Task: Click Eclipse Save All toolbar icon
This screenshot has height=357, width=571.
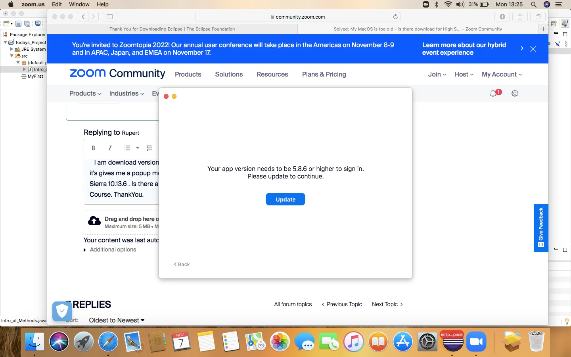Action: pos(27,24)
